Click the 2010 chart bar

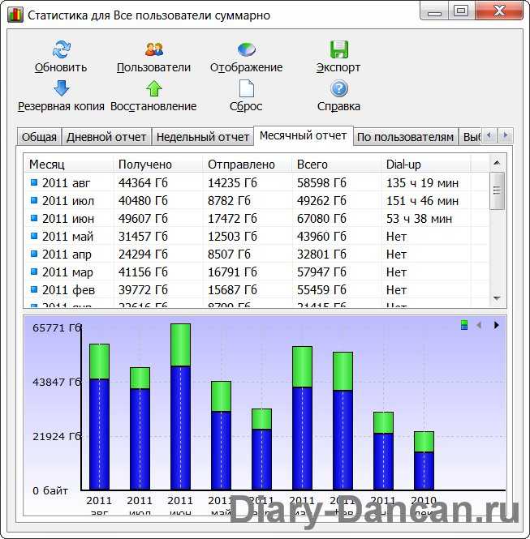pos(424,460)
